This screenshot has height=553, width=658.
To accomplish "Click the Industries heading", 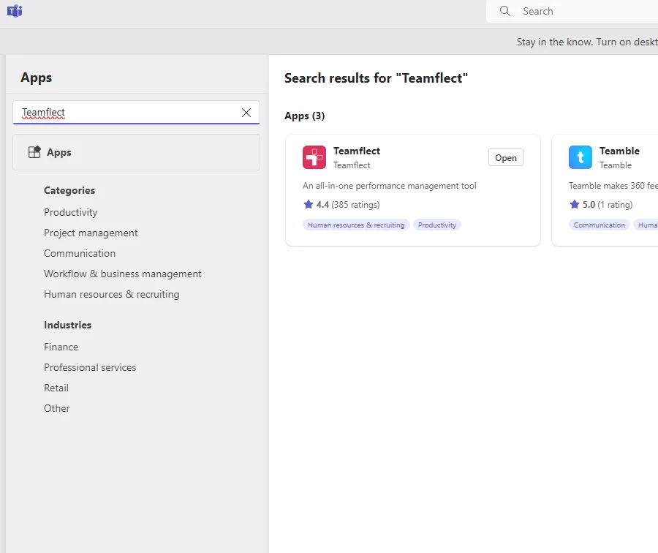I will [67, 325].
